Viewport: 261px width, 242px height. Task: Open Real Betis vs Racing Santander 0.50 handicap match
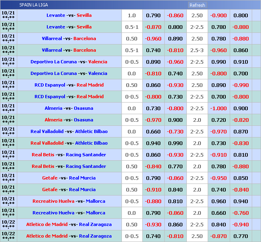coord(69,166)
